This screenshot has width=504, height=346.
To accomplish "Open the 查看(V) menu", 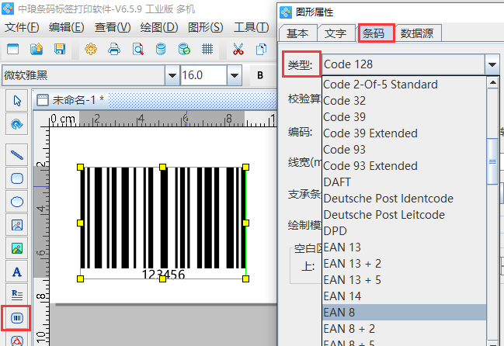I will 113,27.
